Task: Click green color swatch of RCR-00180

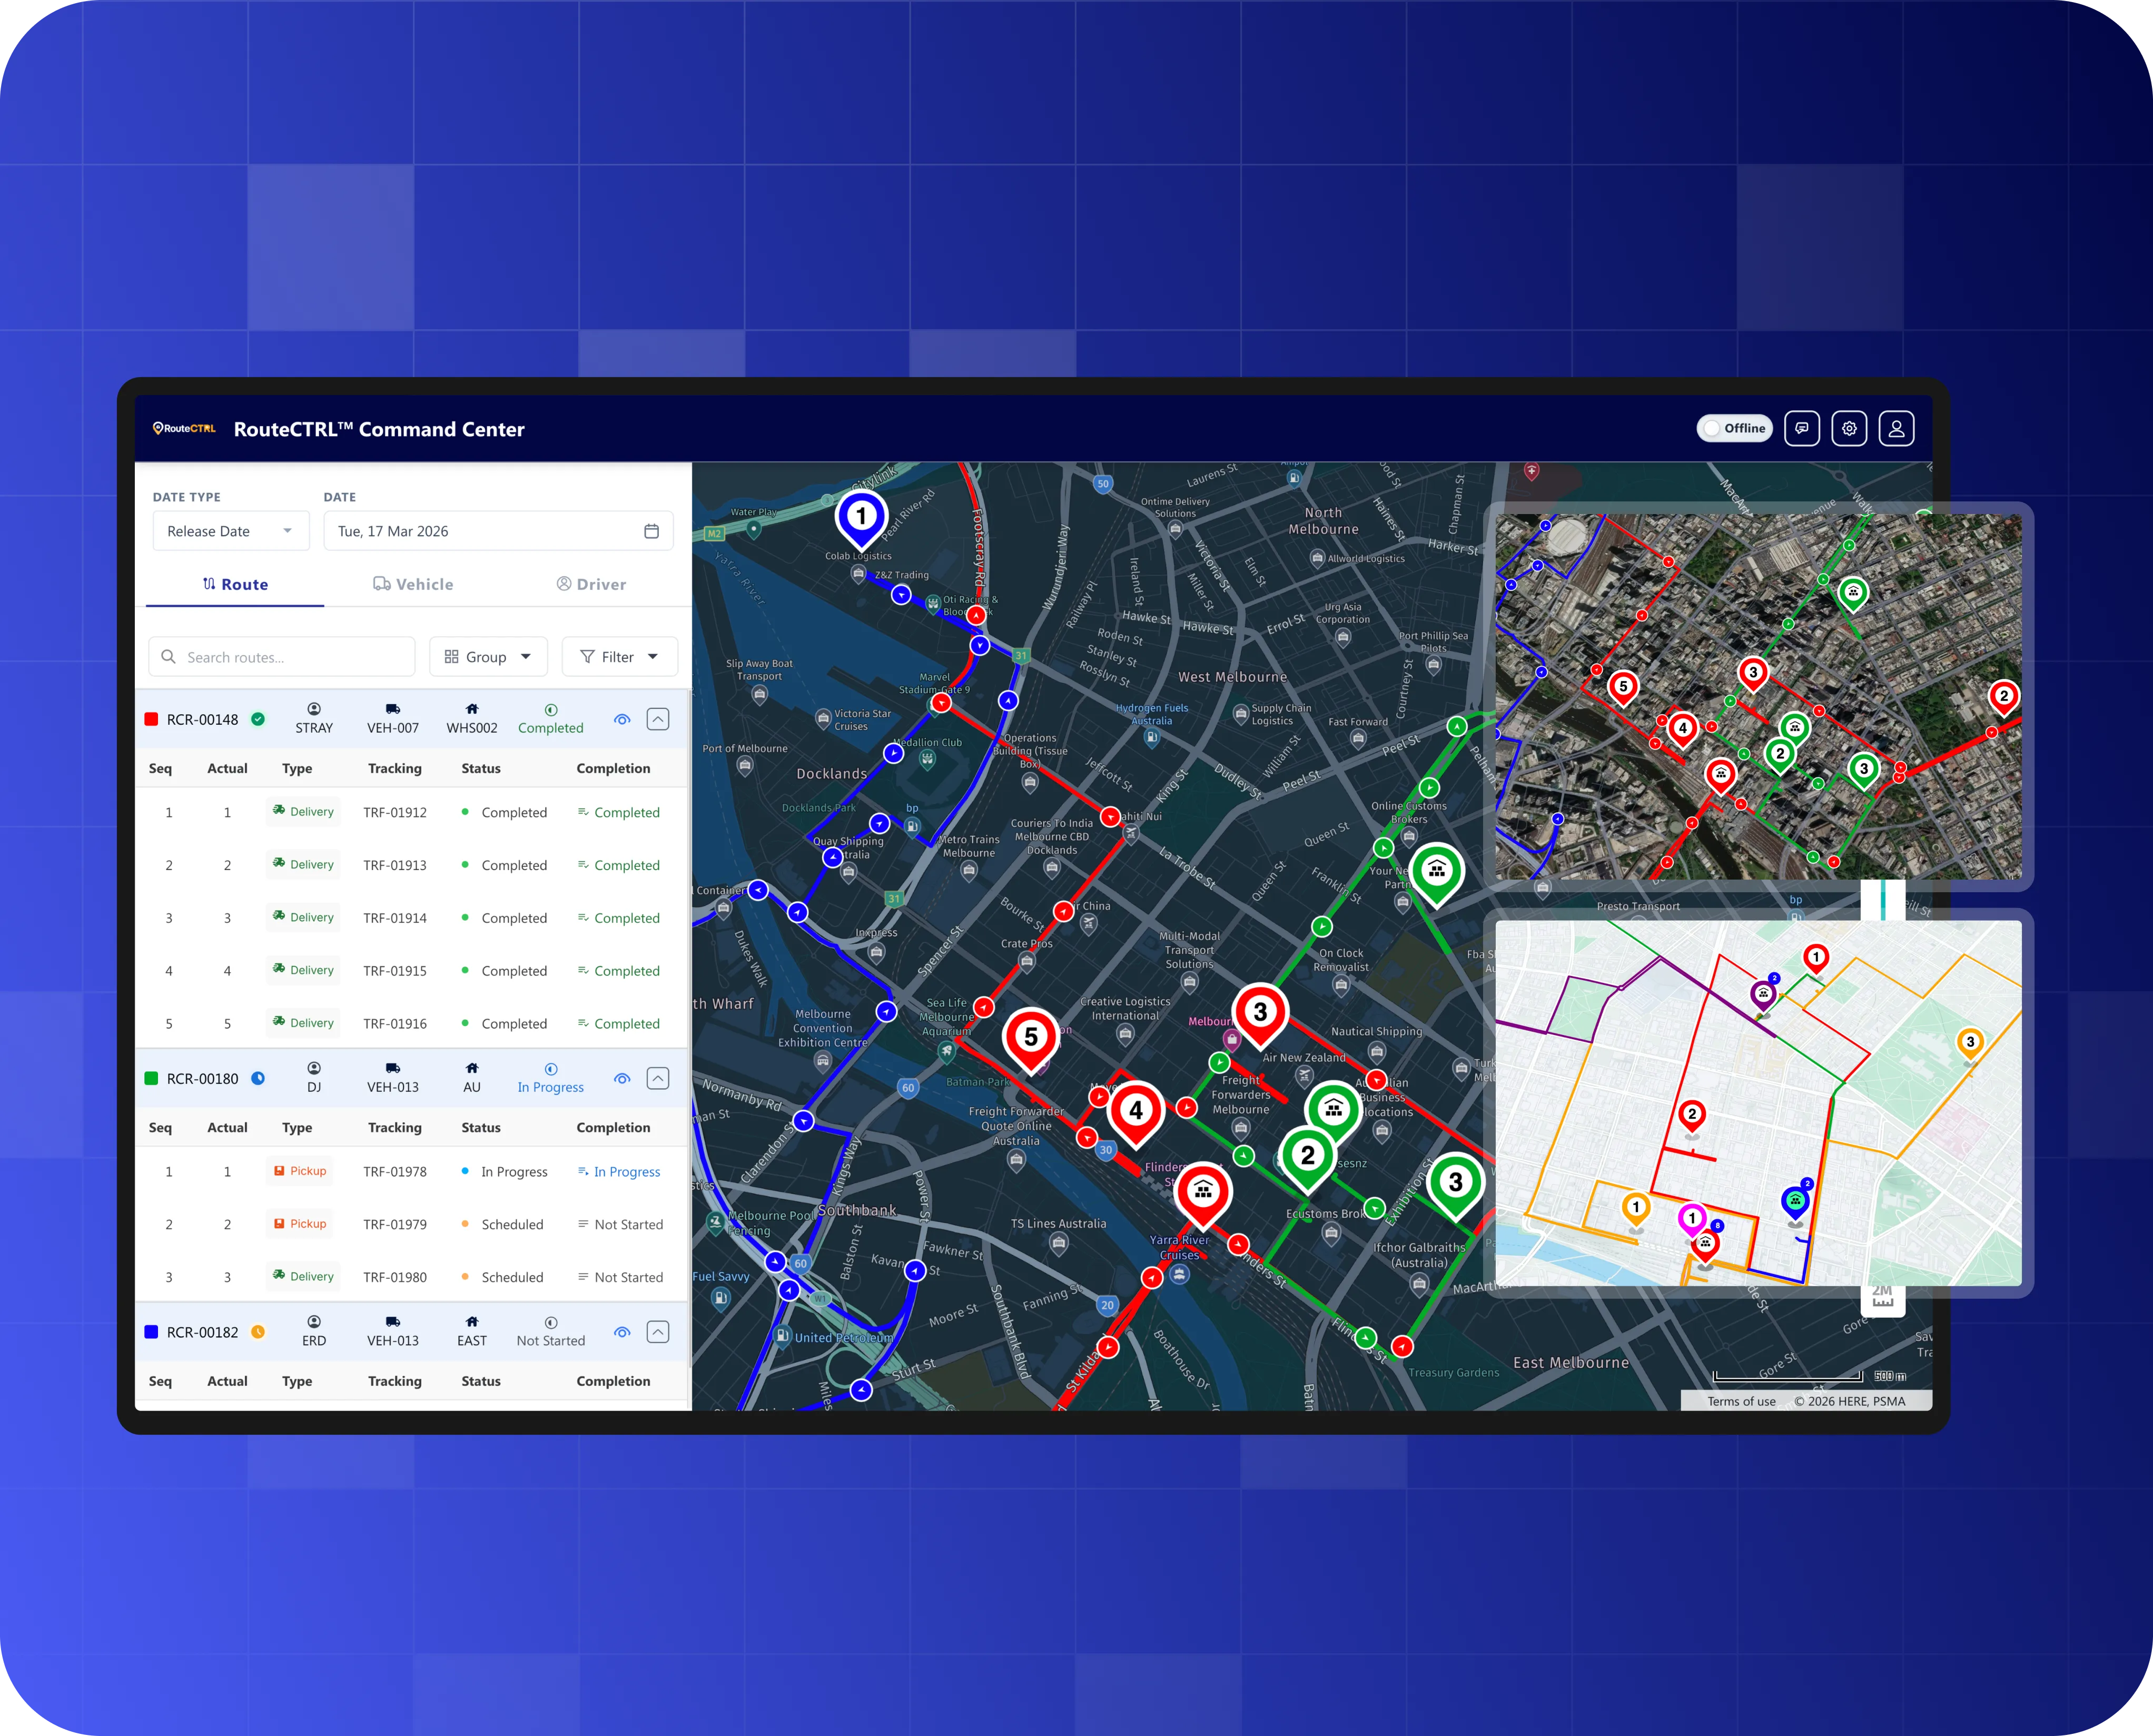Action: pos(152,1078)
